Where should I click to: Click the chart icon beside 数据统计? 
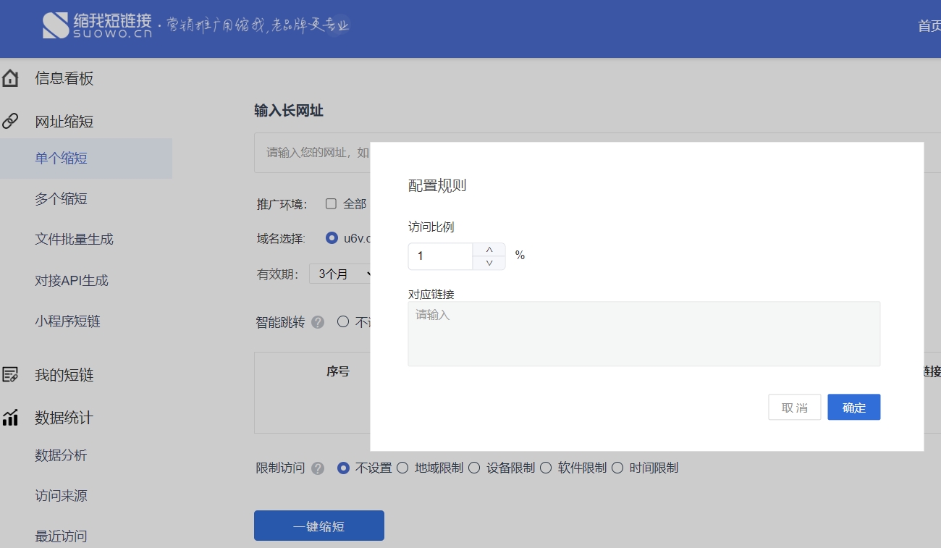[10, 418]
